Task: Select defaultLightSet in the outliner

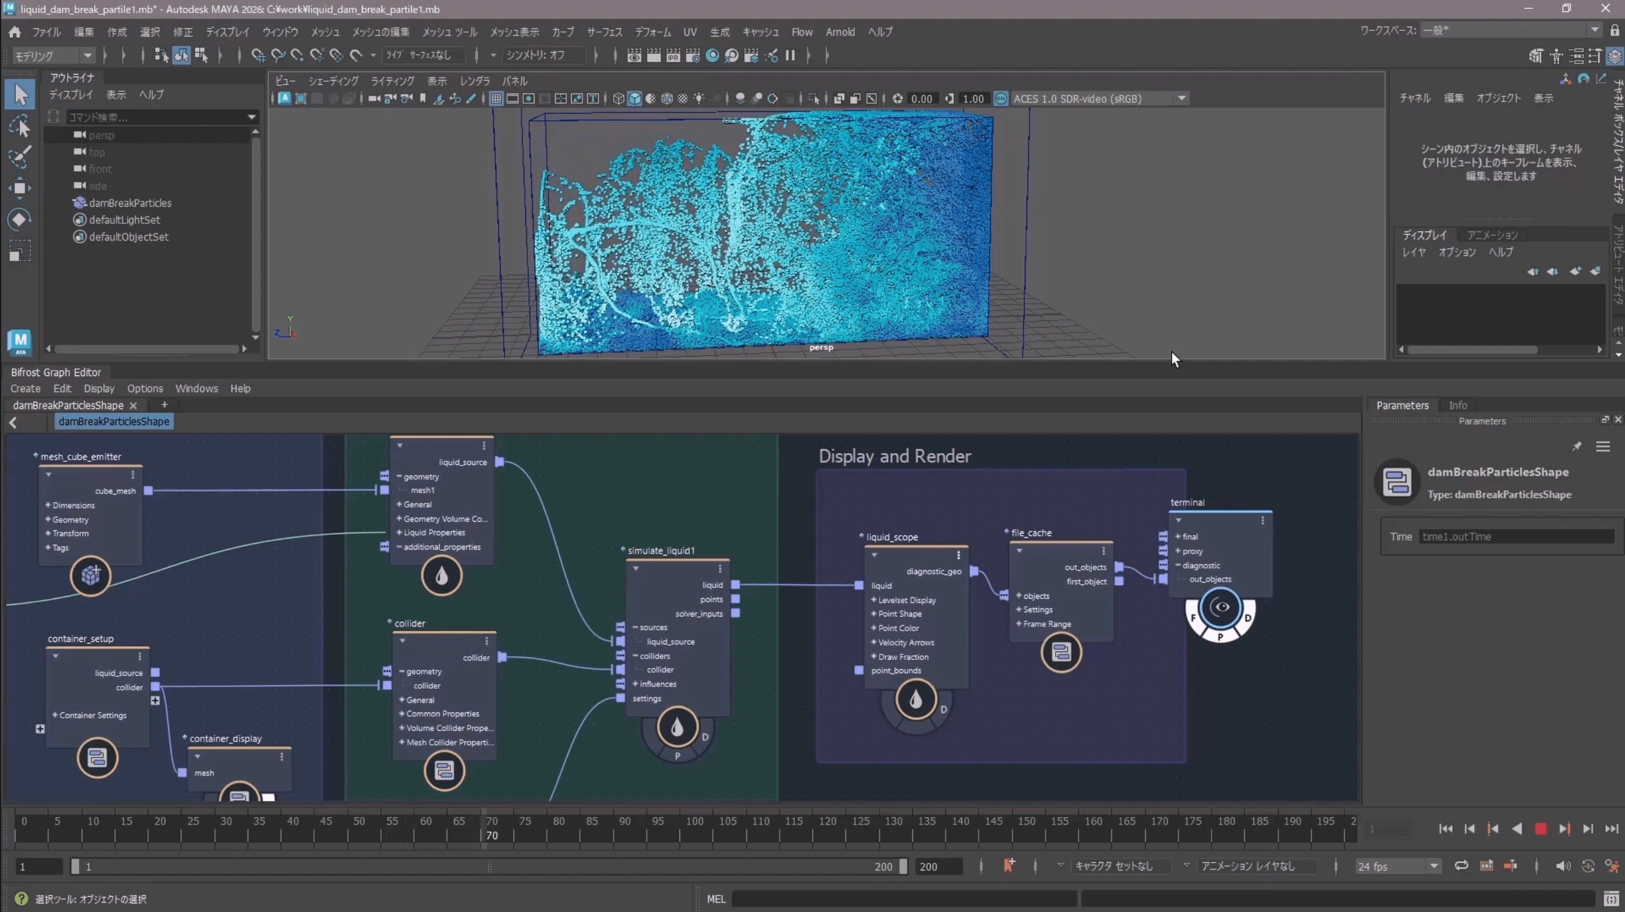Action: (x=124, y=220)
